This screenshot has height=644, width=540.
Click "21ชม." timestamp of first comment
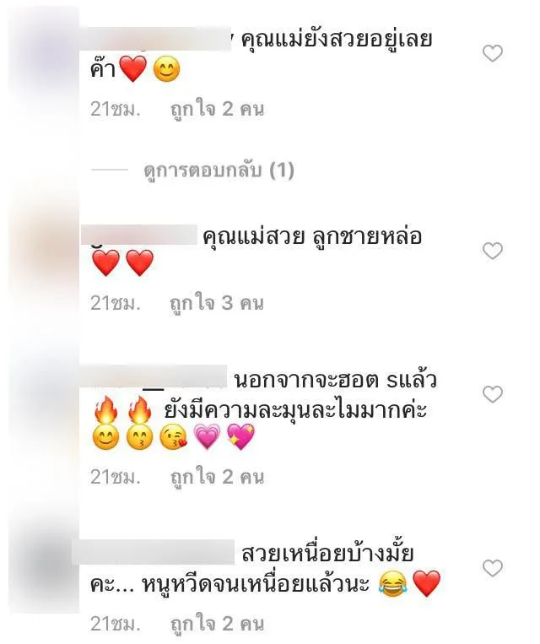click(116, 109)
